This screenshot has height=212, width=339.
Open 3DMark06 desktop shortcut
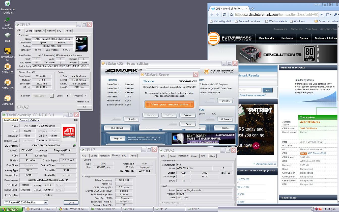point(8,100)
